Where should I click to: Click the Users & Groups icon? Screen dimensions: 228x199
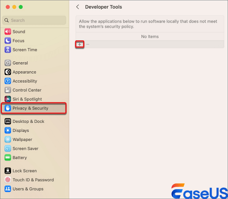click(x=8, y=189)
